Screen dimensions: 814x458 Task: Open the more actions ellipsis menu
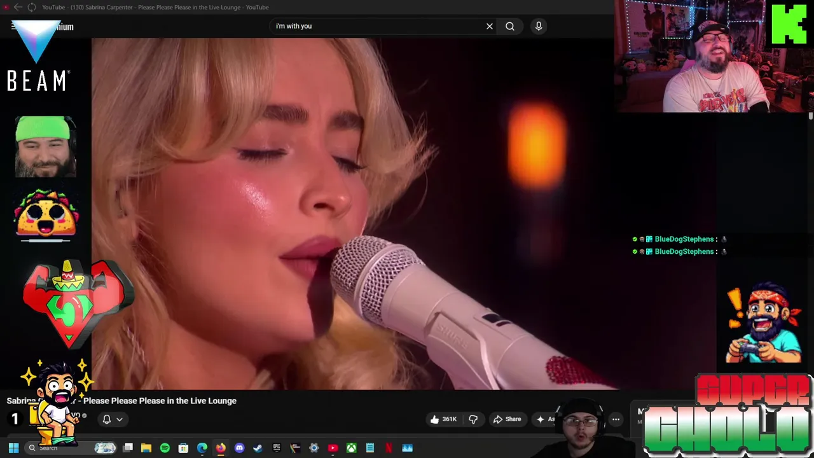tap(616, 419)
